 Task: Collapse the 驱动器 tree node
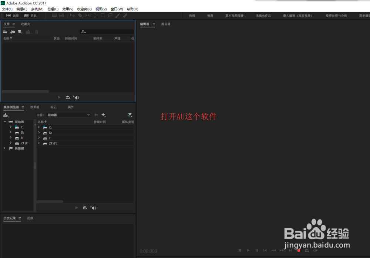(5, 121)
